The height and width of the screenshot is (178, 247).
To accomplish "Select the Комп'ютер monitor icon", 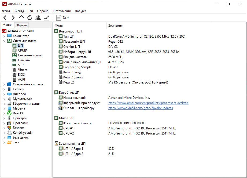I will [x=9, y=36].
